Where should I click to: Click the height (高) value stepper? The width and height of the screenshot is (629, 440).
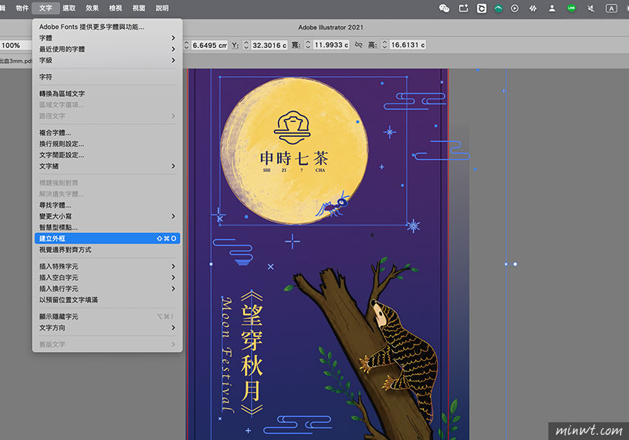(384, 45)
